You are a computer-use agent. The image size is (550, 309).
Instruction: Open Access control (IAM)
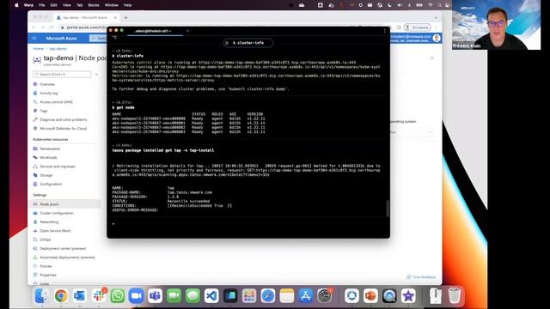(x=56, y=102)
